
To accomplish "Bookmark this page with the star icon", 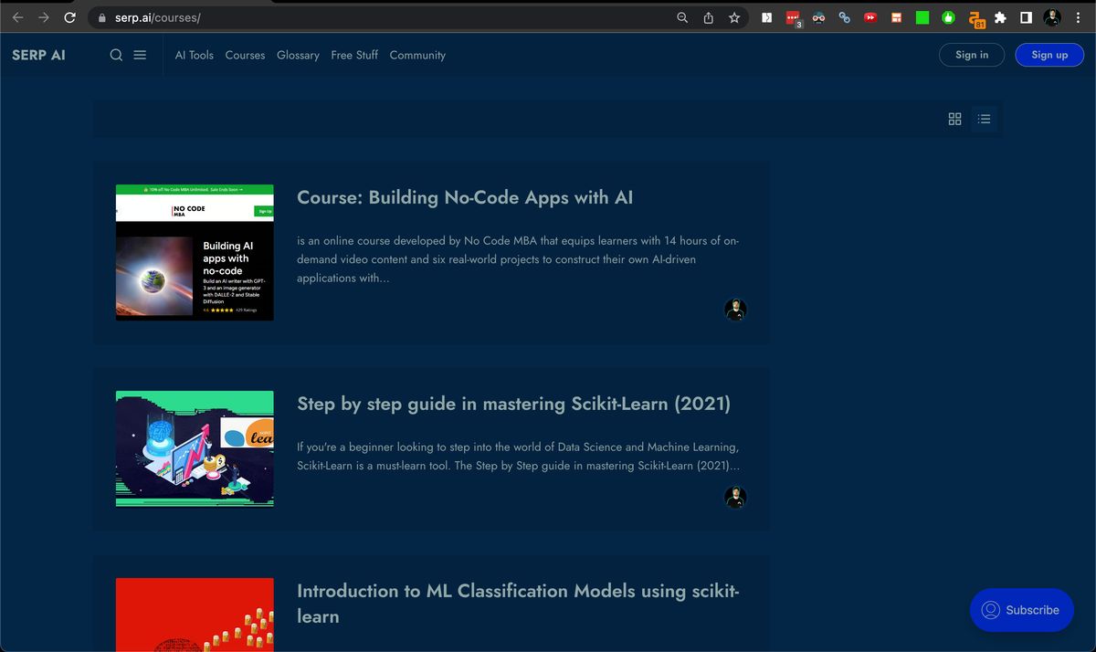I will [x=734, y=16].
